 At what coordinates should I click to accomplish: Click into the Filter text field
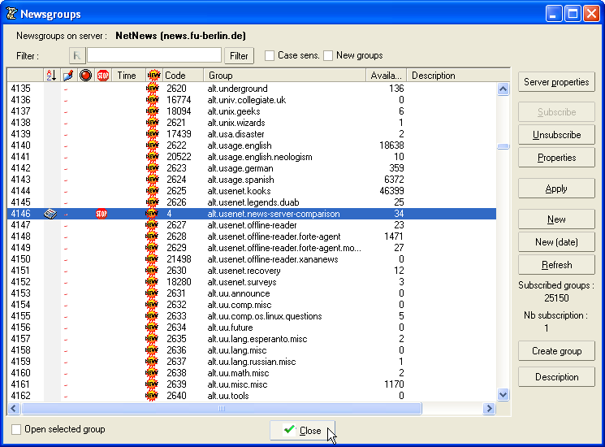click(153, 55)
